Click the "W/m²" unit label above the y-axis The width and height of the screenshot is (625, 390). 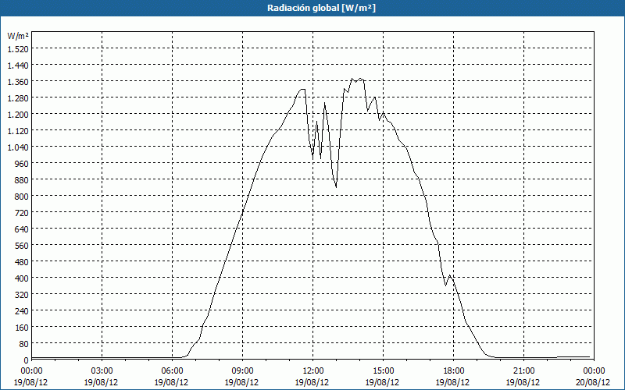point(18,36)
